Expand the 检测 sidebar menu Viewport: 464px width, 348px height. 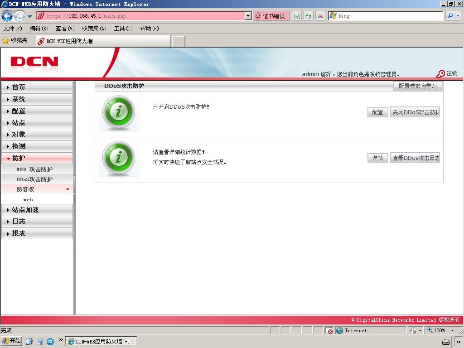click(37, 146)
